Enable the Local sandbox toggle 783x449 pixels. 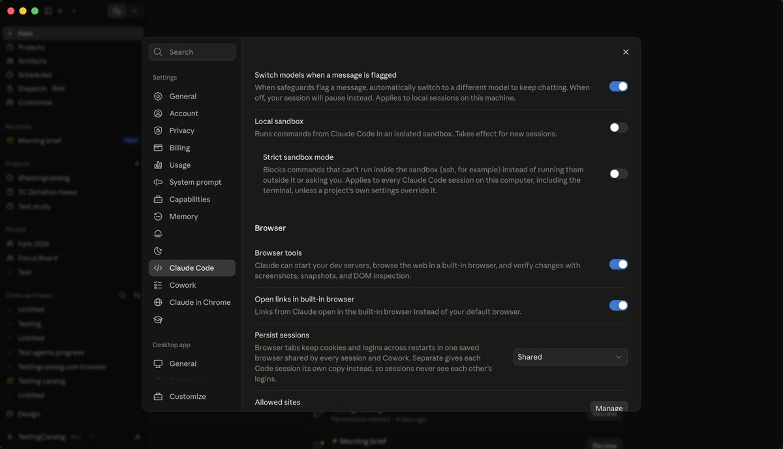(x=619, y=127)
